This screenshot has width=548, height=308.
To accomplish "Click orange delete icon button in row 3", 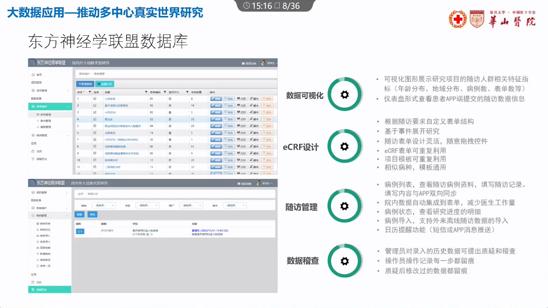I will 267,112.
